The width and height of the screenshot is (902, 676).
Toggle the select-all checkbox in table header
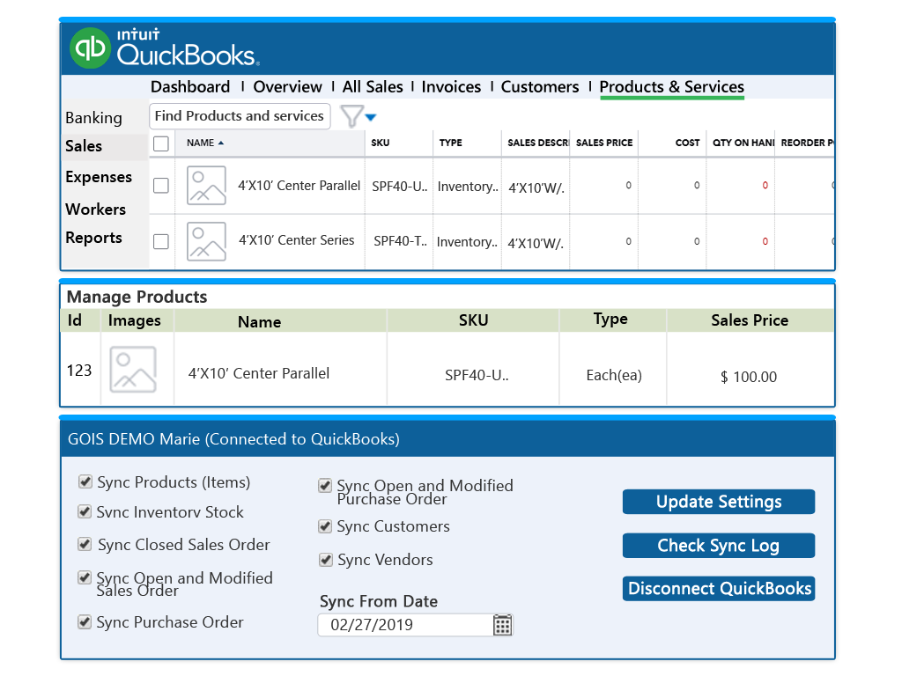(x=161, y=143)
